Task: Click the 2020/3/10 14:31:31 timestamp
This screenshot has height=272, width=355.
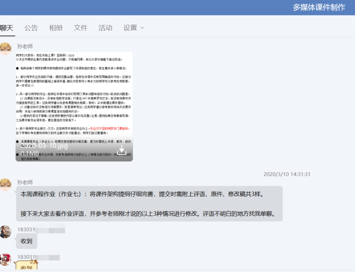Action: tap(287, 174)
